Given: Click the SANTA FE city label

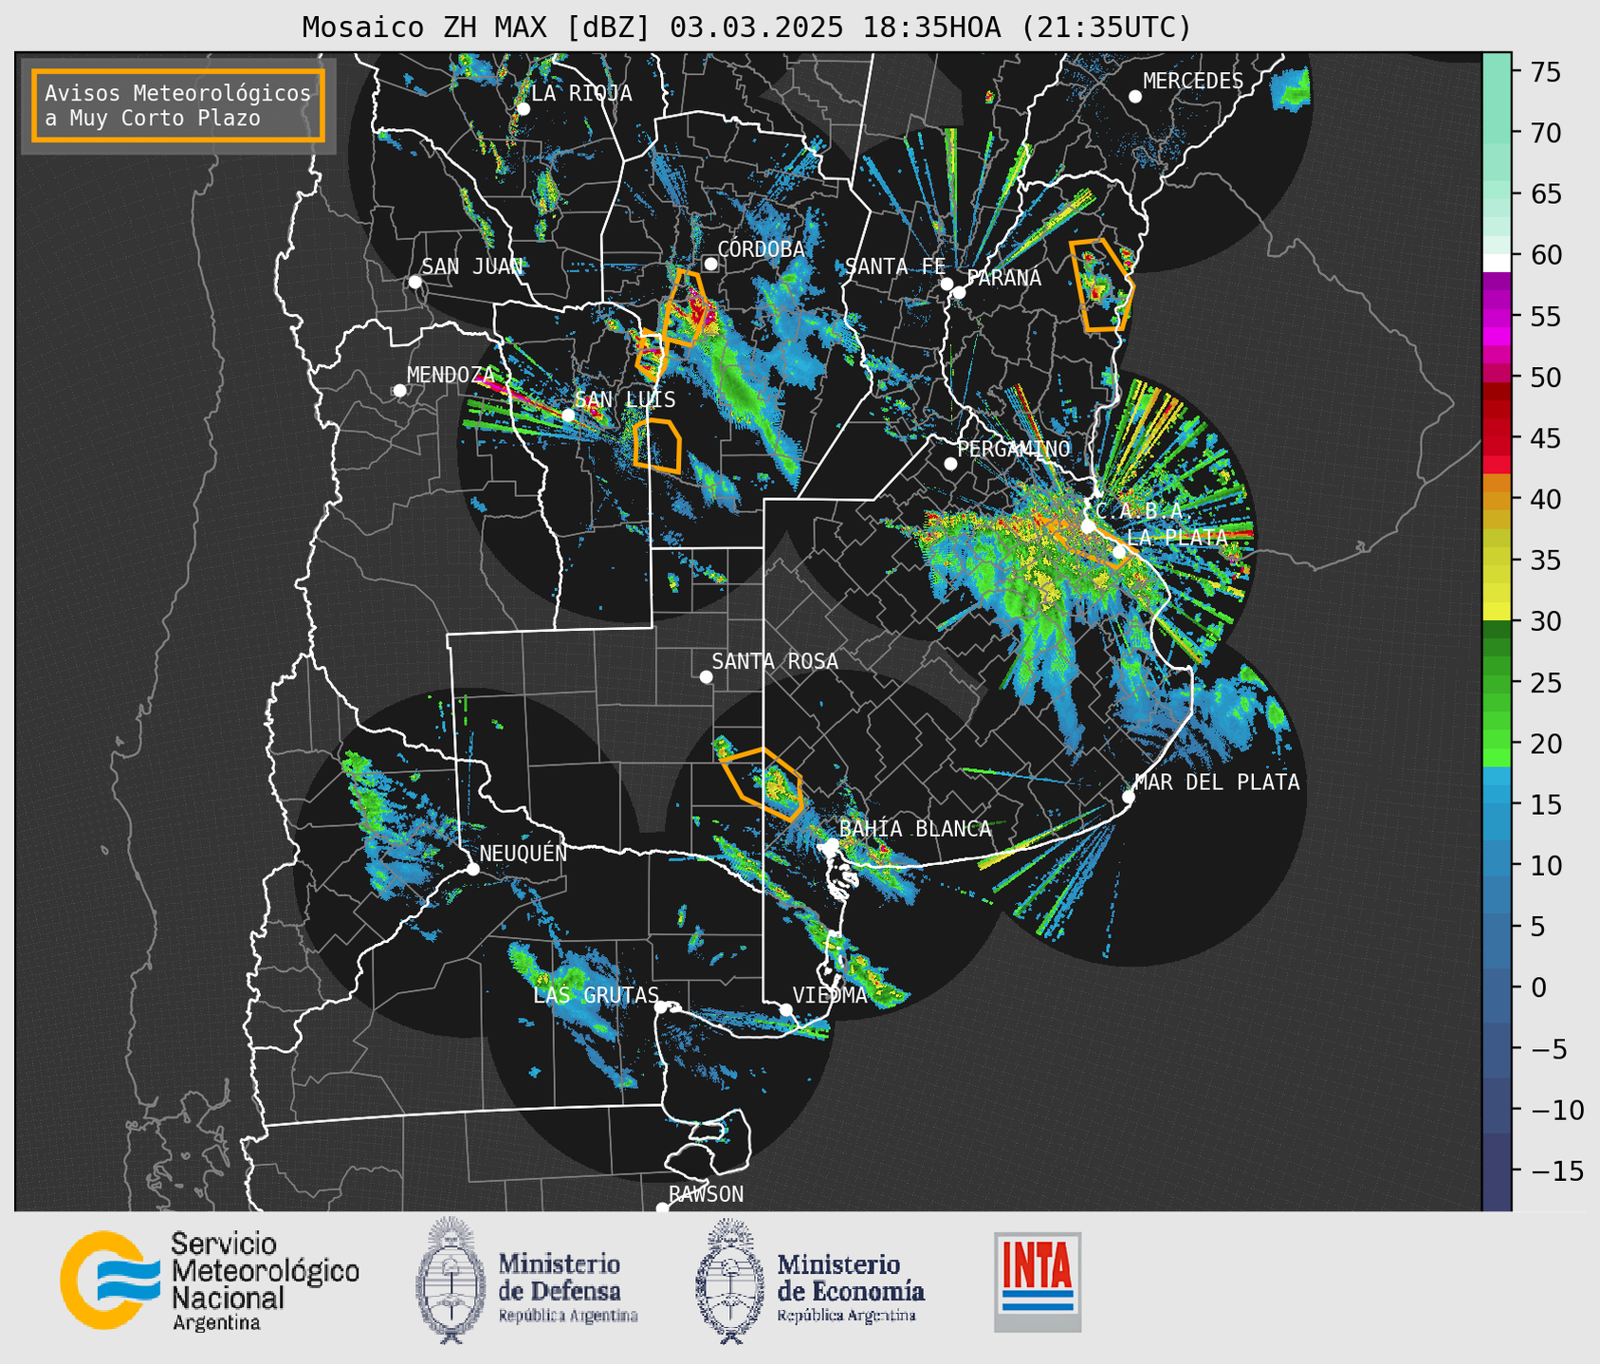Looking at the screenshot, I should (895, 267).
